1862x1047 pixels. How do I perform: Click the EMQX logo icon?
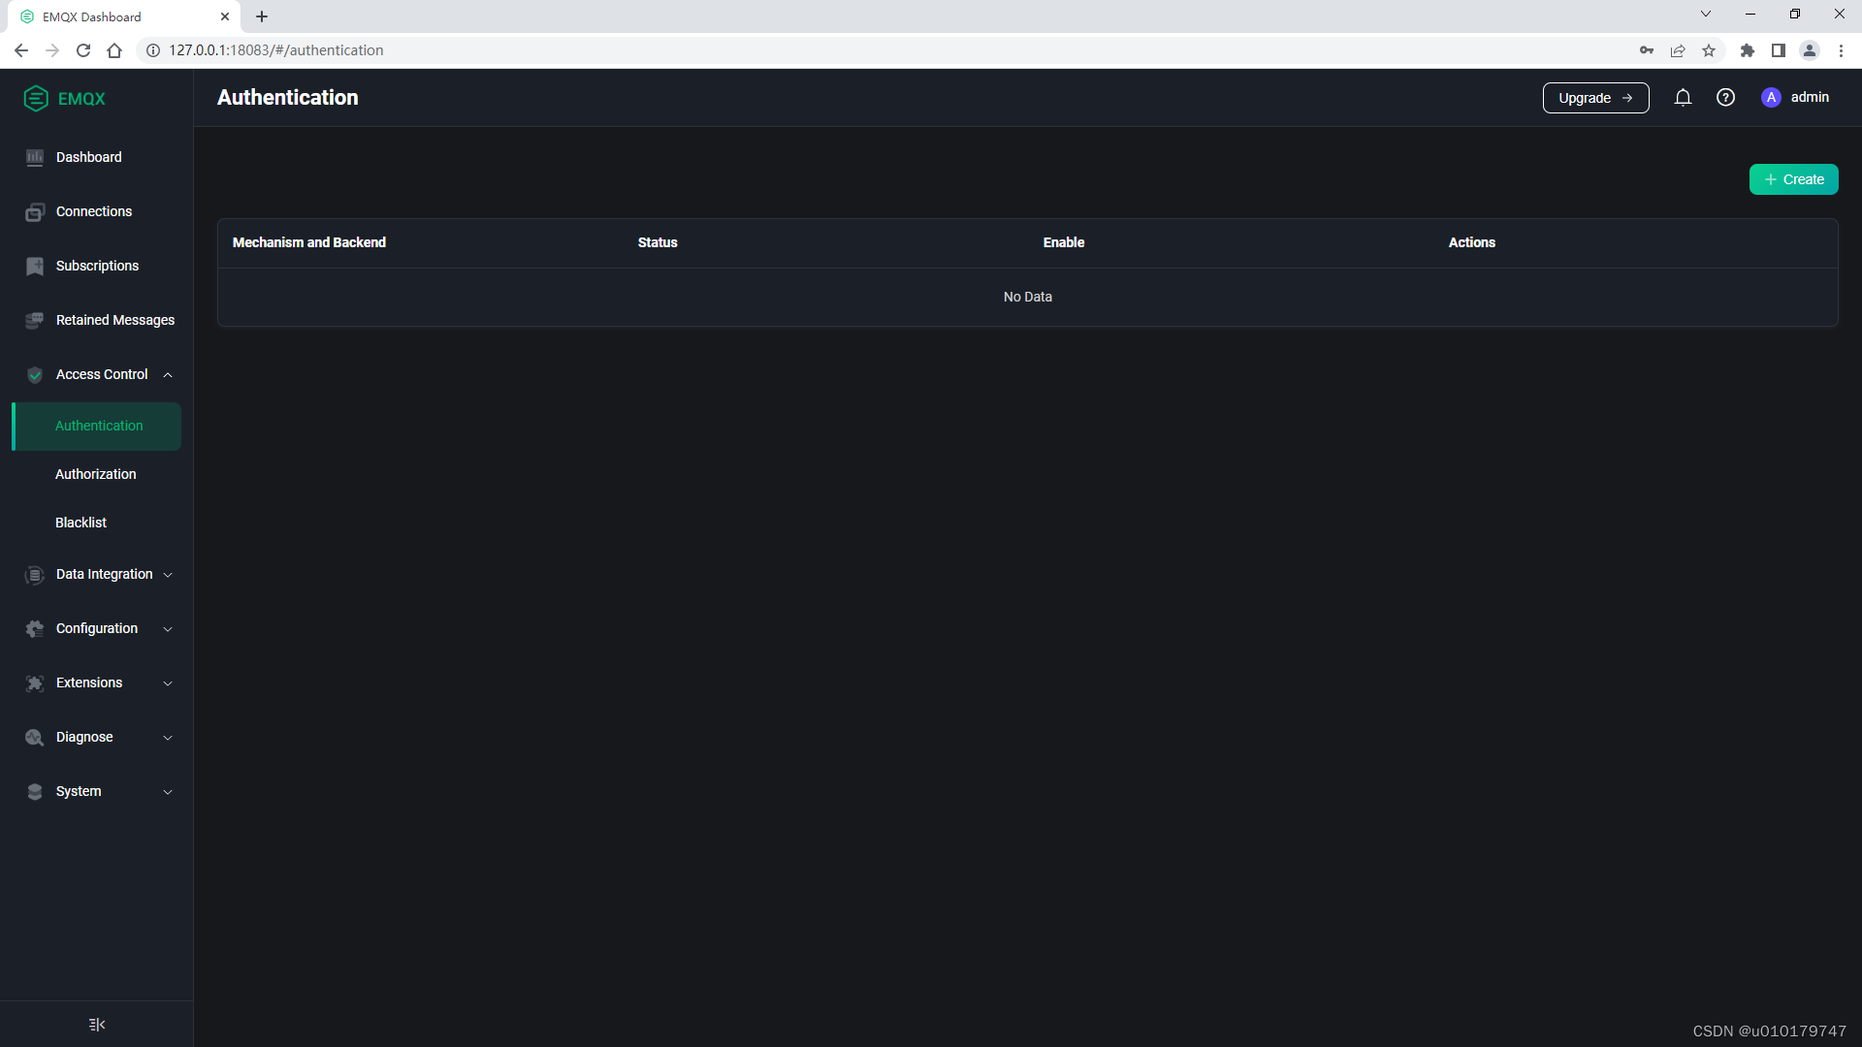tap(36, 98)
